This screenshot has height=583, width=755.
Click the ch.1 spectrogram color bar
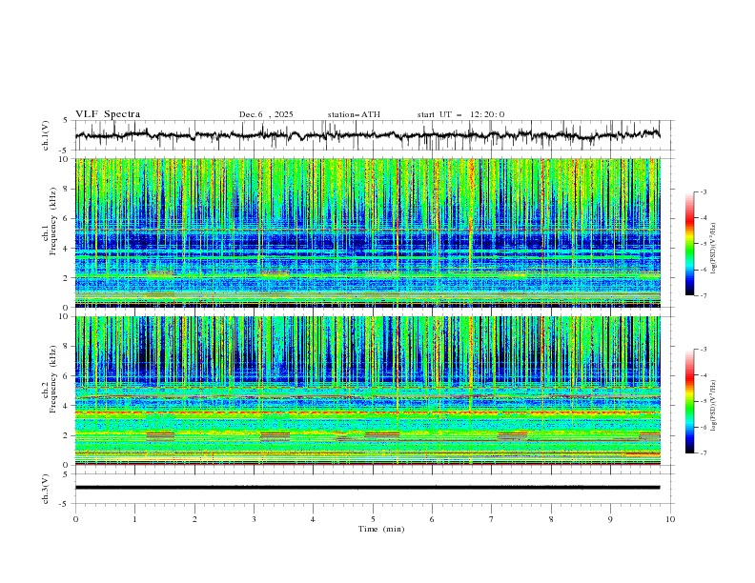pos(689,244)
